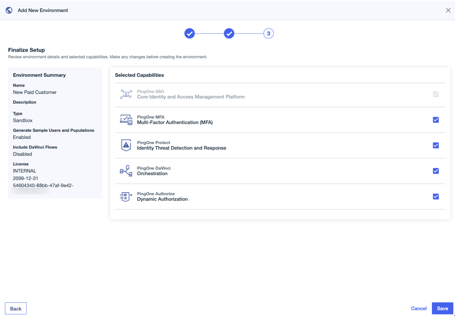
Task: Click the Description label in summary
Action: pyautogui.click(x=25, y=102)
